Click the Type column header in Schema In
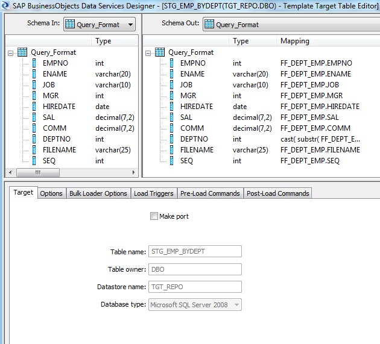This screenshot has height=344, width=380. (115, 41)
